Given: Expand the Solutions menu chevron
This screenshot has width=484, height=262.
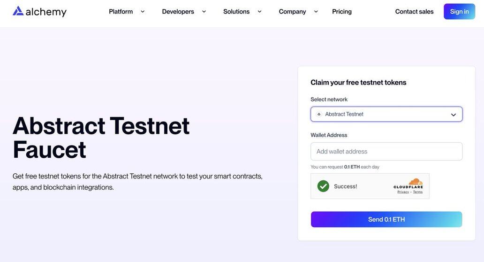Looking at the screenshot, I should tap(259, 12).
